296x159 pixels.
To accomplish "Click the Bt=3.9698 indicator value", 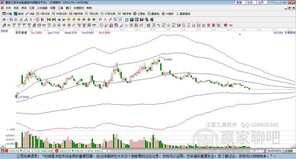I will pyautogui.click(x=105, y=33).
